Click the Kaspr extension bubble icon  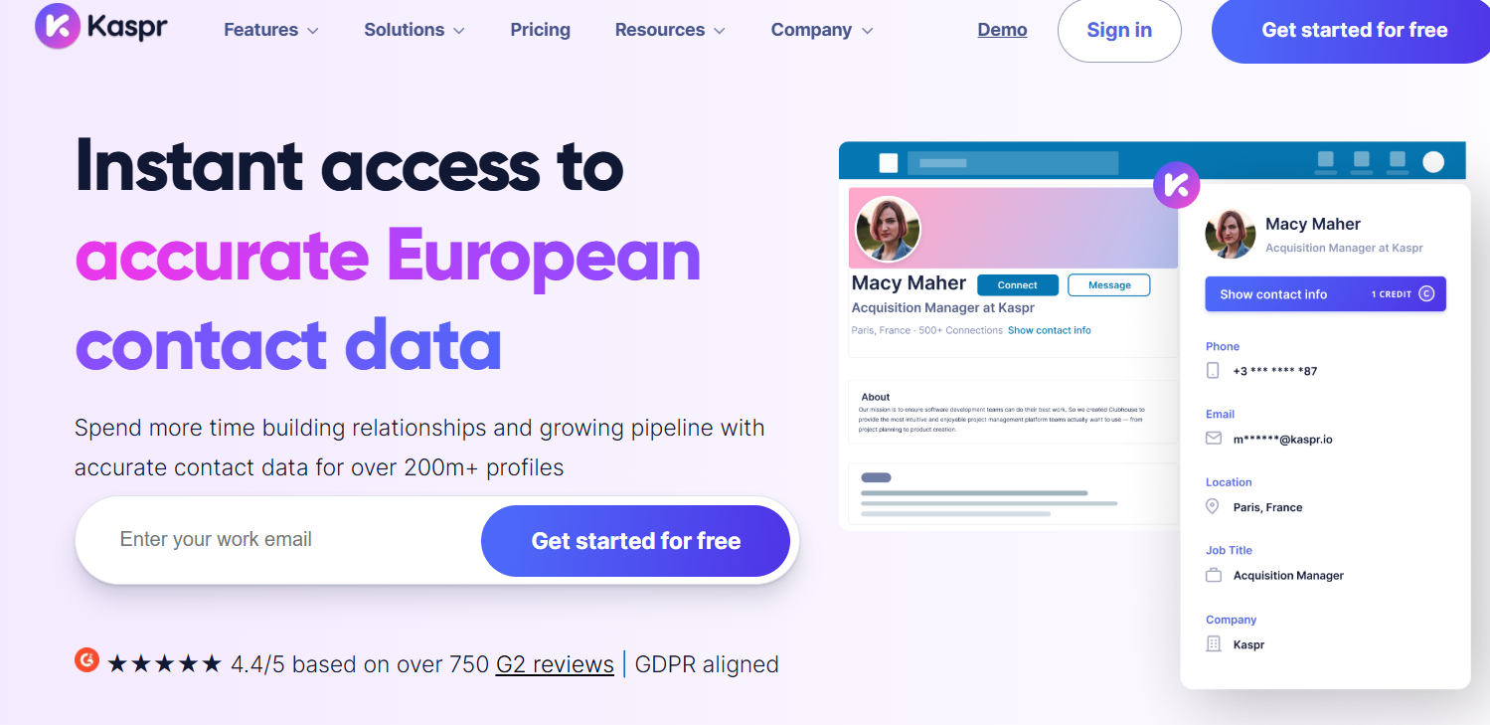pyautogui.click(x=1176, y=184)
